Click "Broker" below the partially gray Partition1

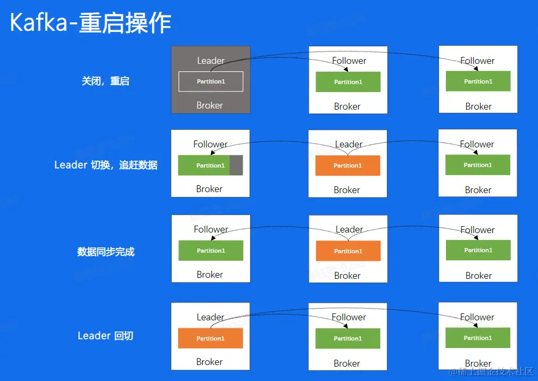[209, 189]
